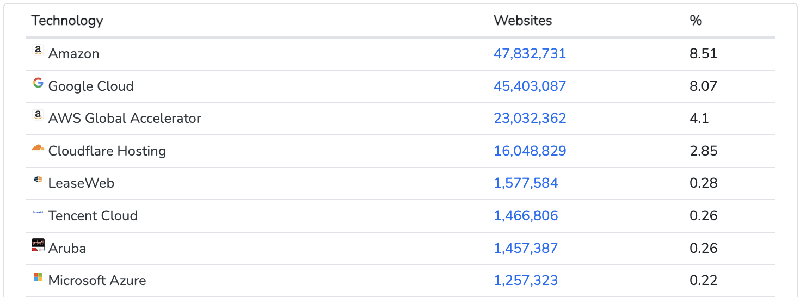Screen dimensions: 800x297
Task: Open LeaseWeb's 1,577,584 websites link
Action: tap(526, 183)
